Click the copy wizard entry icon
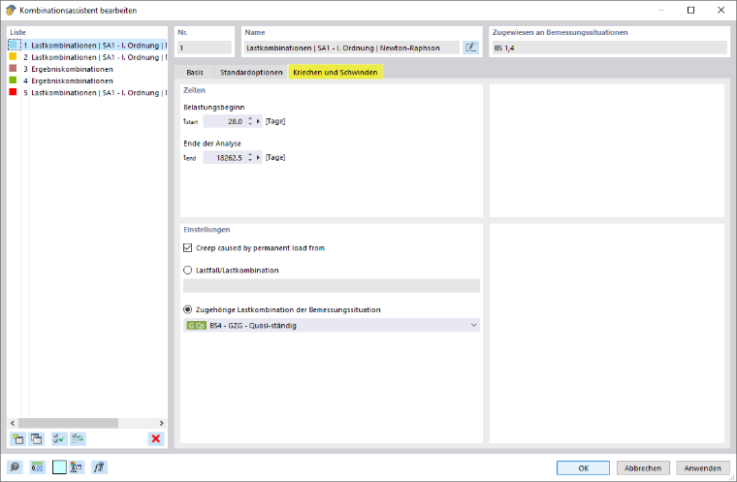The height and width of the screenshot is (482, 737). point(36,439)
